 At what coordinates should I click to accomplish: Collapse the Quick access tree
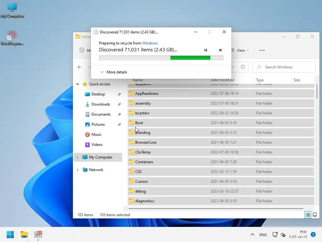click(77, 84)
